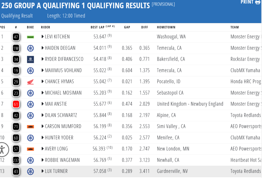
Task: Click the 1W number badge
Action: (x=16, y=48)
